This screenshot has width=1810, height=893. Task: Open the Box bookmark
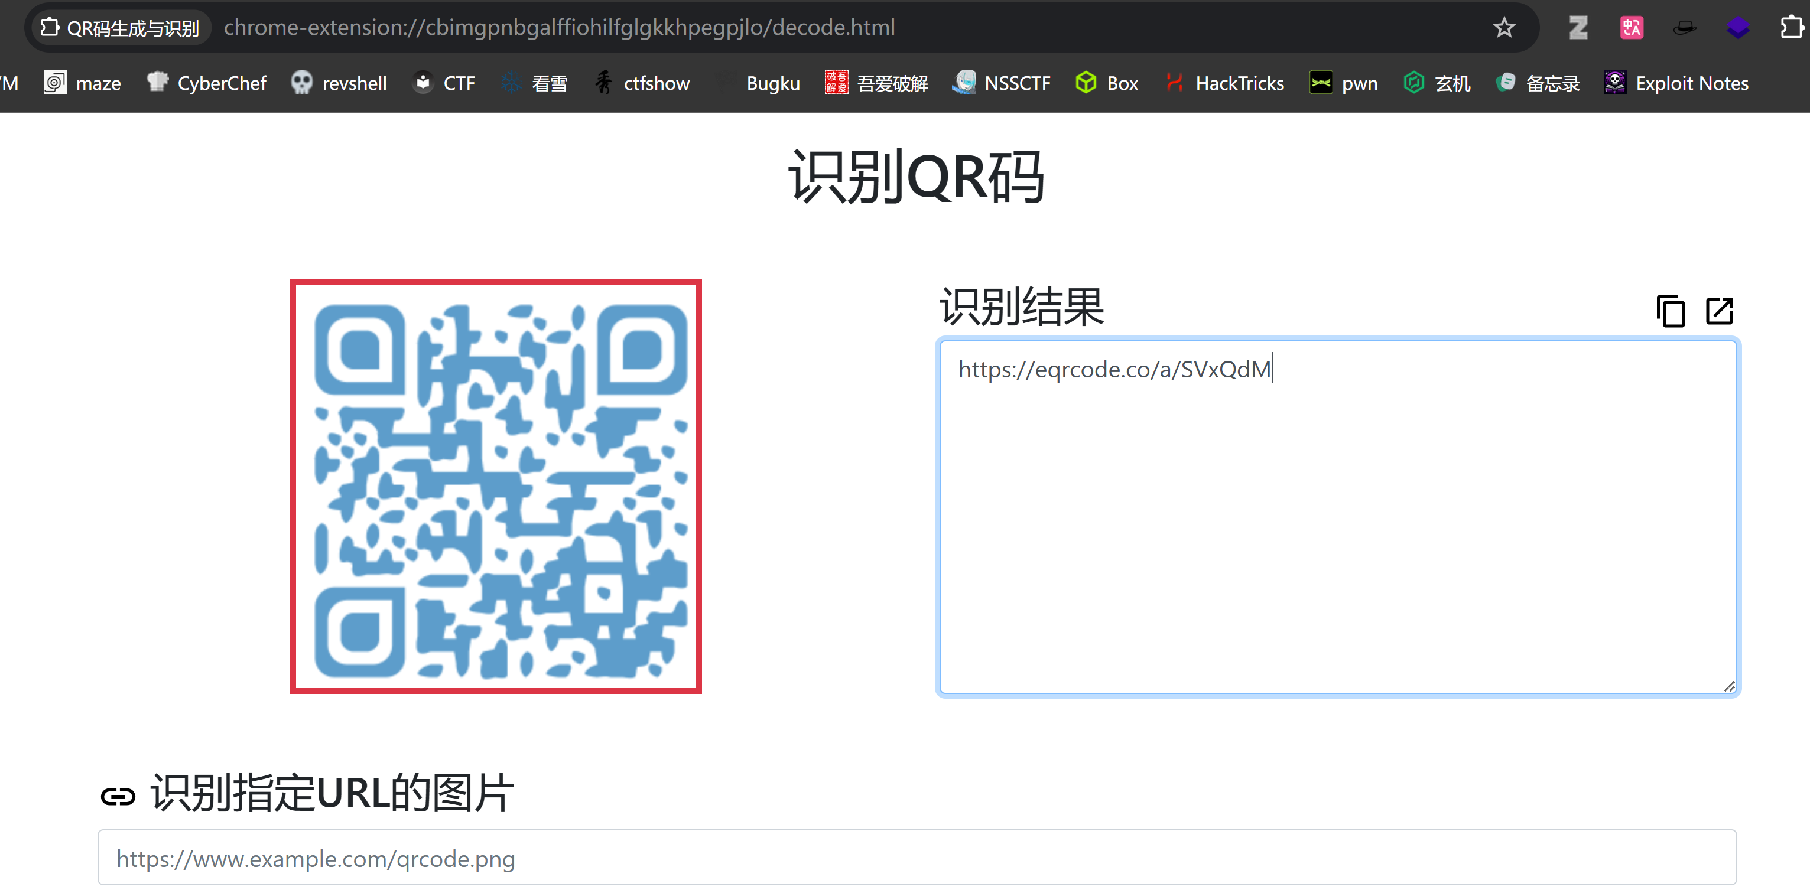[1107, 83]
